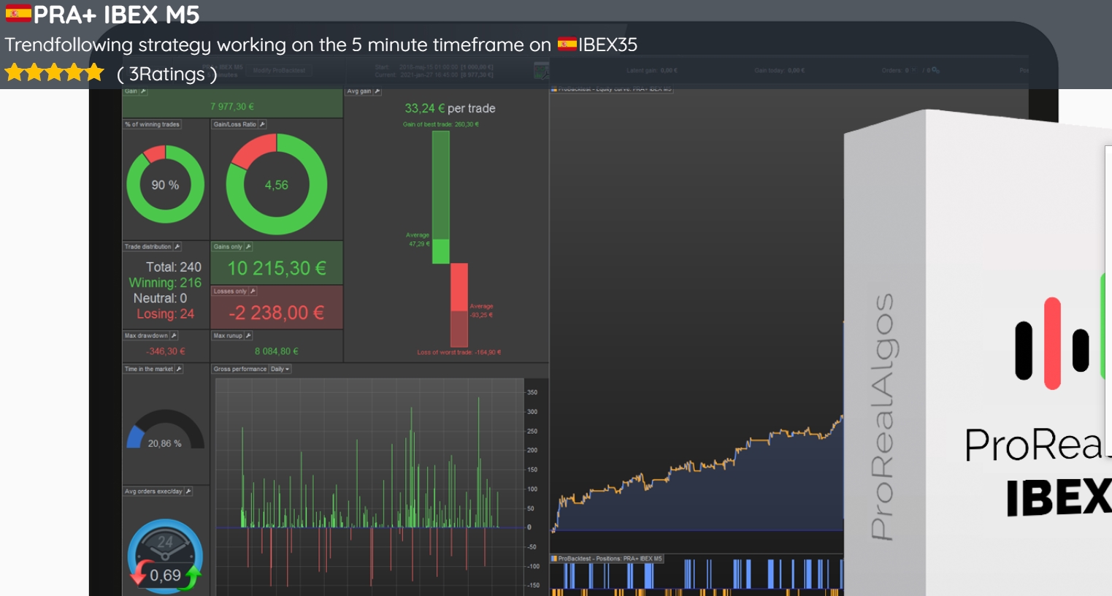Click the "Losing: 24" trade count

tap(166, 314)
